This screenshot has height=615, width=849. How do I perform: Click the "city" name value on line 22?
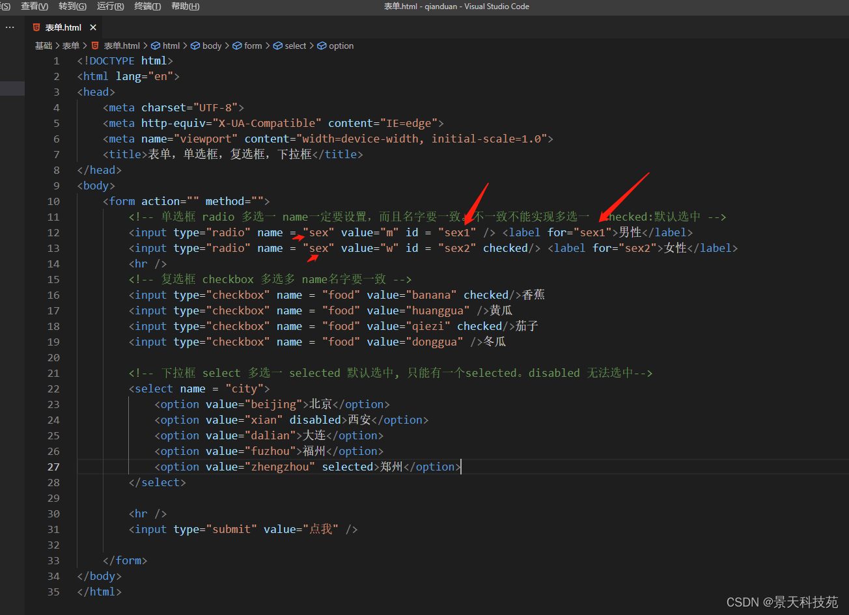coord(244,389)
